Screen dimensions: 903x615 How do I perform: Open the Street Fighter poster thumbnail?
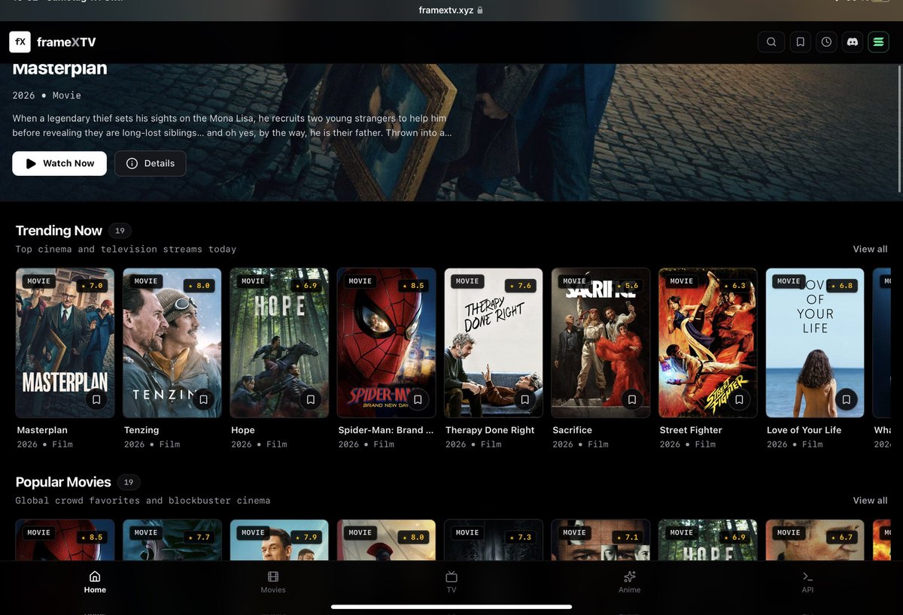[x=708, y=343]
